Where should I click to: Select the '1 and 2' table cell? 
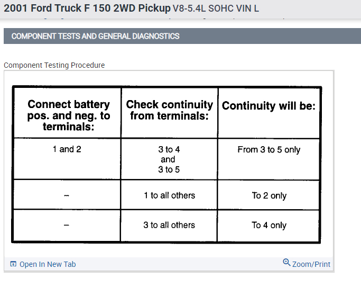click(x=67, y=149)
